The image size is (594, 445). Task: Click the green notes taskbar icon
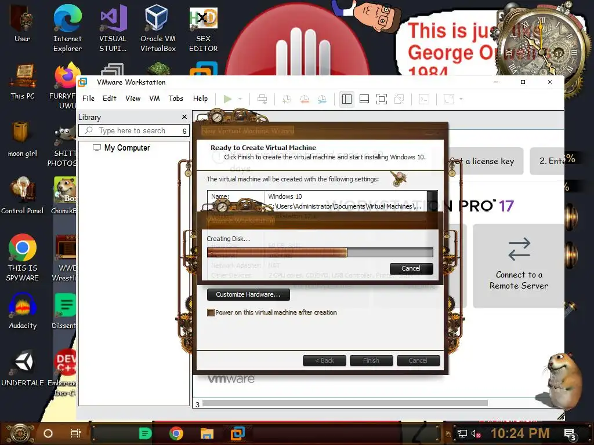[145, 433]
